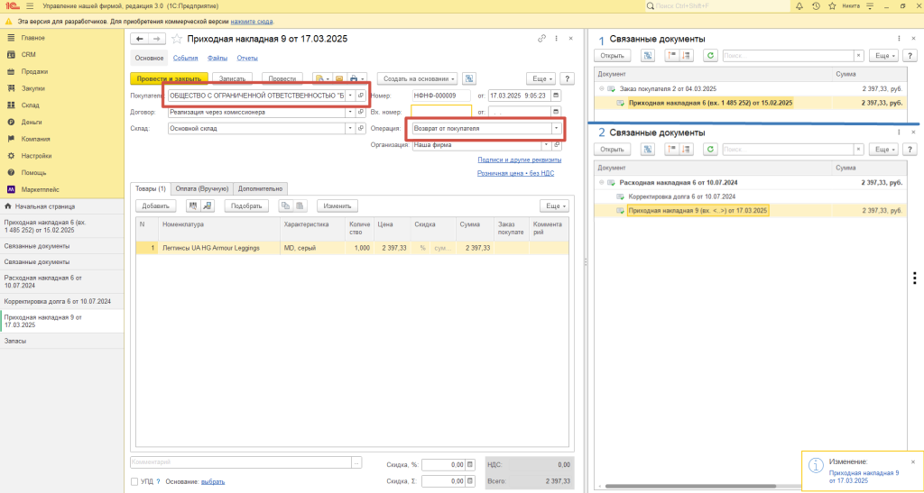This screenshot has height=493, width=924.
Task: Go forward with the right arrow button
Action: click(156, 39)
